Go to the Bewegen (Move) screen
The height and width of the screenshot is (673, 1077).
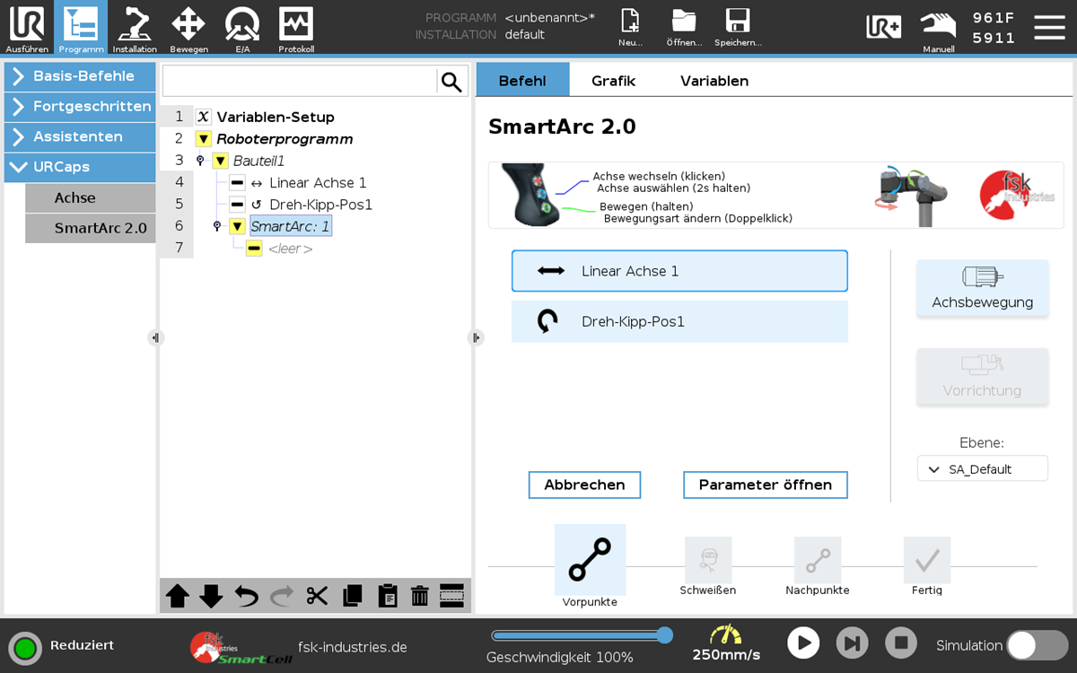point(188,28)
